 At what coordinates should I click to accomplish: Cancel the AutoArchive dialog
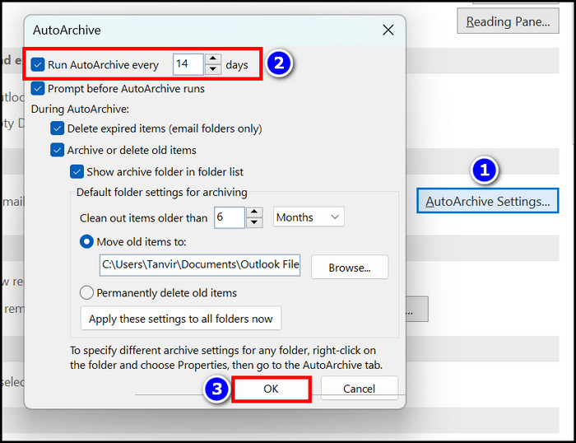click(360, 389)
